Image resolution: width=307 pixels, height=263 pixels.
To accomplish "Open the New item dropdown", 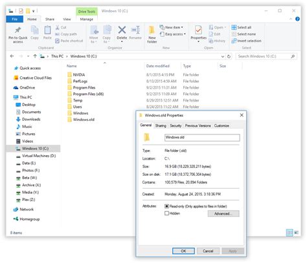I will tap(172, 27).
